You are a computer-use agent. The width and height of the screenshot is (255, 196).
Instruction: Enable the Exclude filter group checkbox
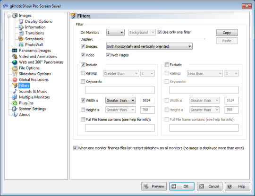pyautogui.click(x=167, y=65)
